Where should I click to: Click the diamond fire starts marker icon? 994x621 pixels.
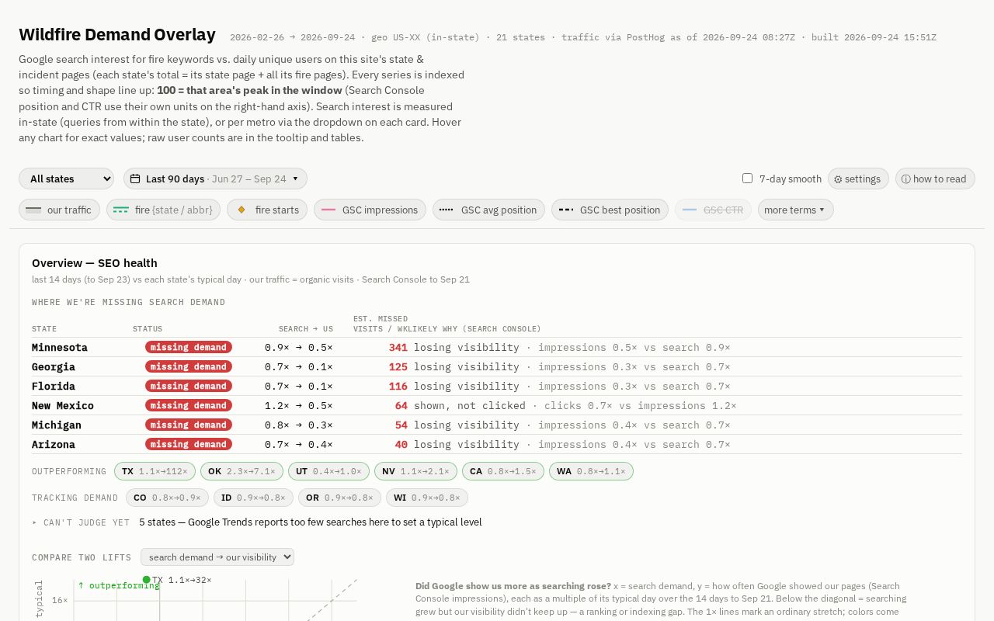(x=241, y=210)
